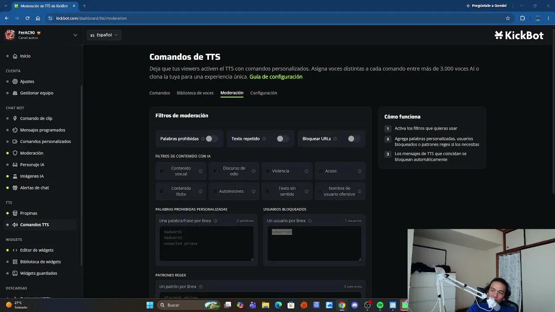Select the Moderación tab

coord(232,93)
